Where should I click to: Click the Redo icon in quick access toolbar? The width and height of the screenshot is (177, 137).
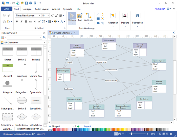pos(14,3)
